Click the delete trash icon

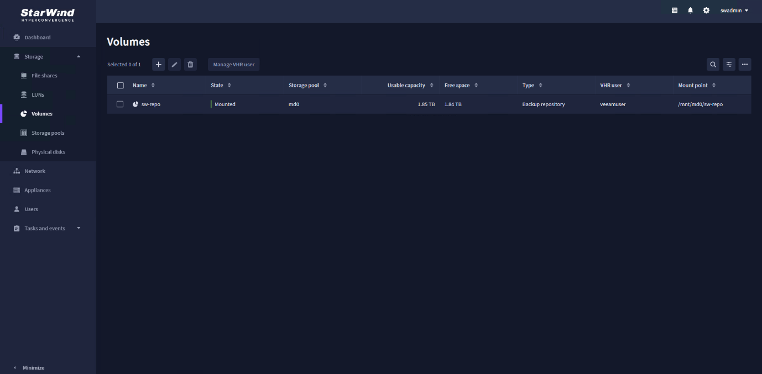[x=190, y=65]
